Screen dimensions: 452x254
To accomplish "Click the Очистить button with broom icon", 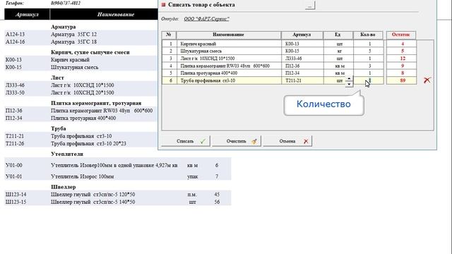I will (237, 141).
